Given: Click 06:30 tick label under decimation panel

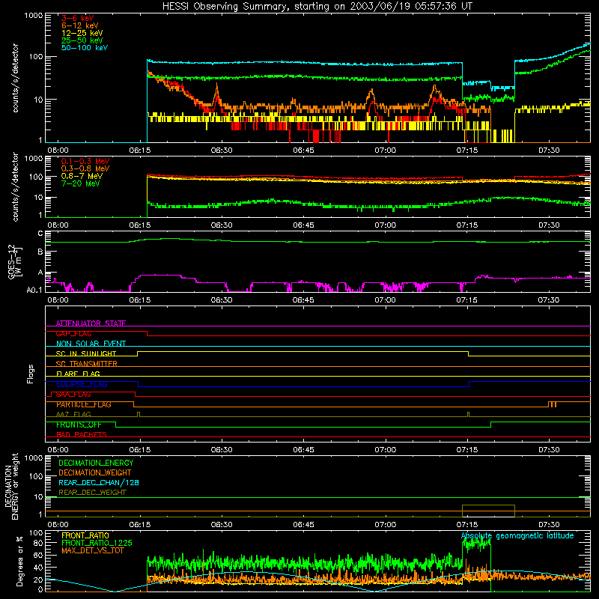Looking at the screenshot, I should [222, 525].
